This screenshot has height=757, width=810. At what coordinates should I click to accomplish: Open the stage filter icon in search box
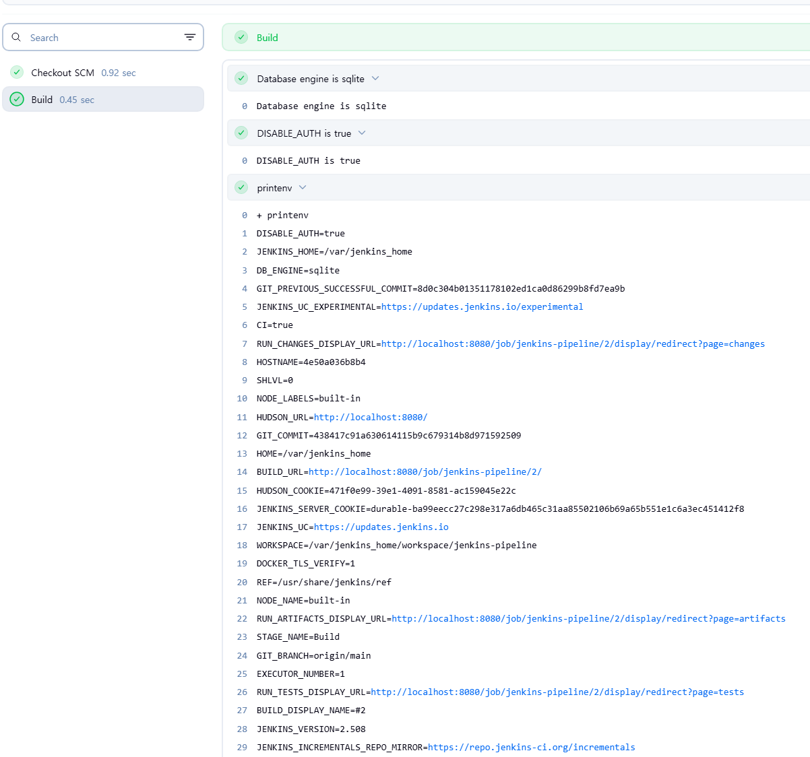point(190,37)
